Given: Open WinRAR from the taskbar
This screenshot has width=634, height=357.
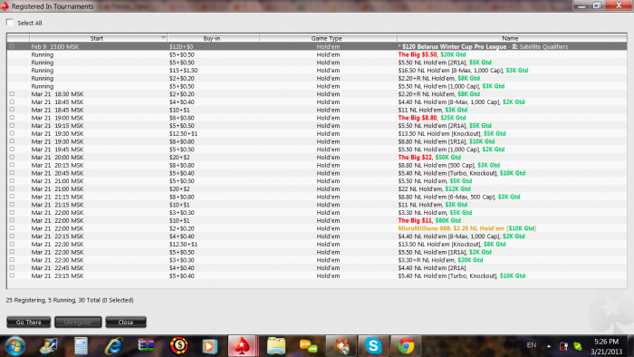Looking at the screenshot, I should tap(146, 346).
